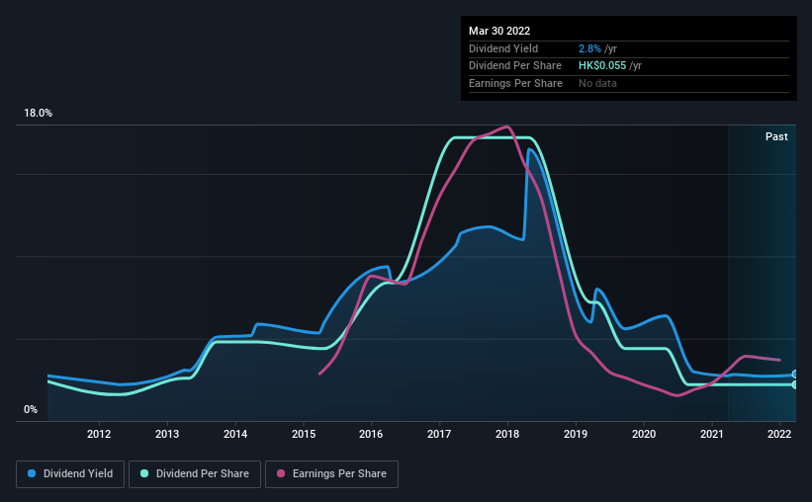Click the Past region label
The image size is (812, 502).
click(776, 136)
